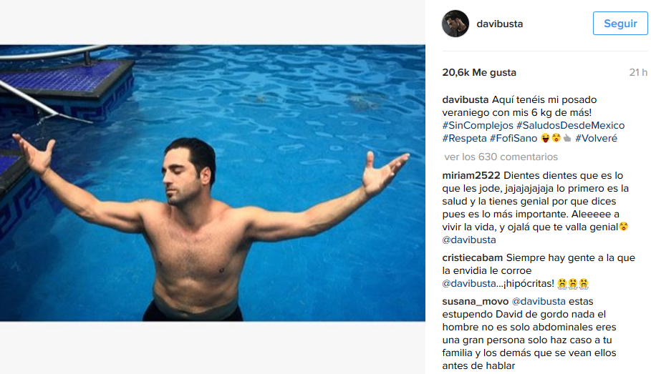
Task: Click @davibusta mention in miriam2522's comment
Action: (x=469, y=240)
